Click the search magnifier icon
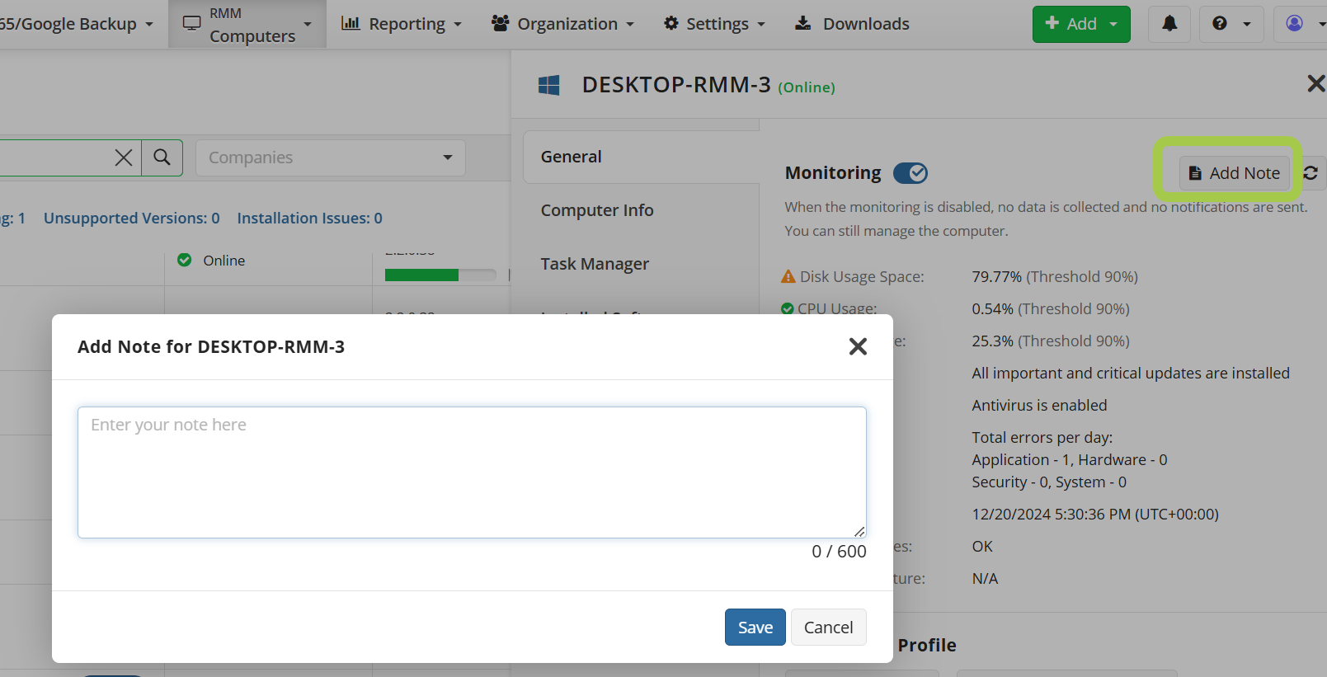The width and height of the screenshot is (1327, 677). [162, 157]
